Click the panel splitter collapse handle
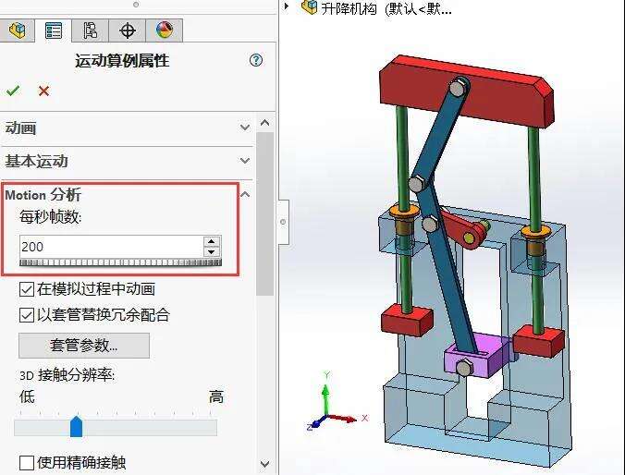 pyautogui.click(x=283, y=222)
